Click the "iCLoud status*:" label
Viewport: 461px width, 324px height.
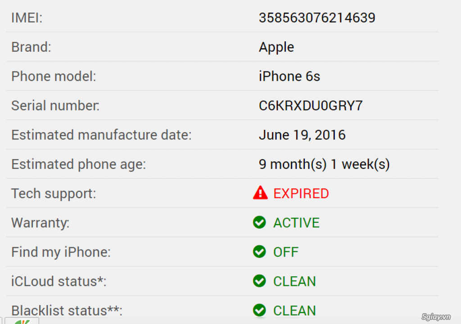click(59, 281)
